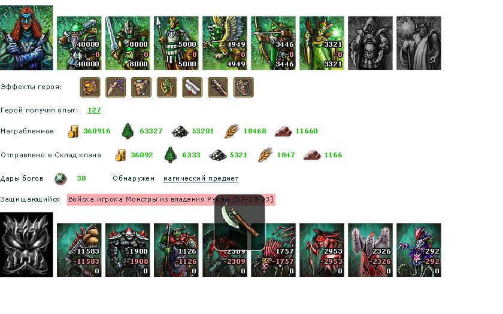Click the gods' gifts green gem icon
Image resolution: width=503 pixels, height=314 pixels.
[60, 179]
